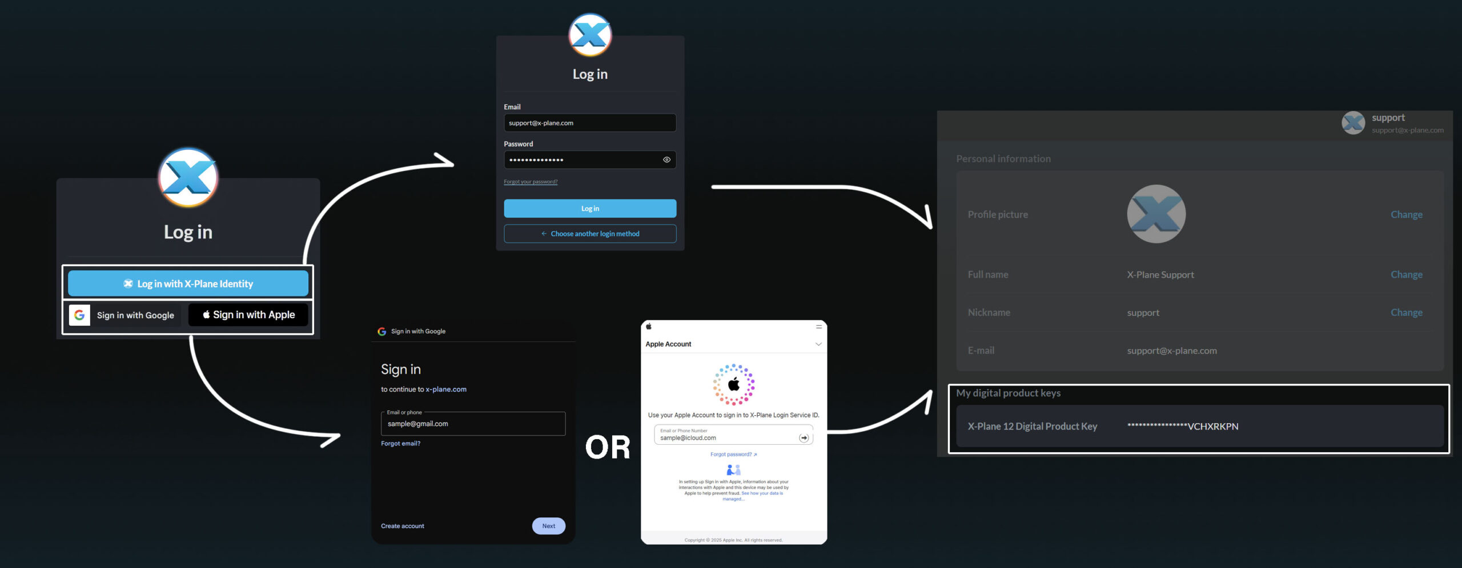Click Copyright 2025 Apple Inc. footer text
The height and width of the screenshot is (568, 1462).
click(x=733, y=540)
